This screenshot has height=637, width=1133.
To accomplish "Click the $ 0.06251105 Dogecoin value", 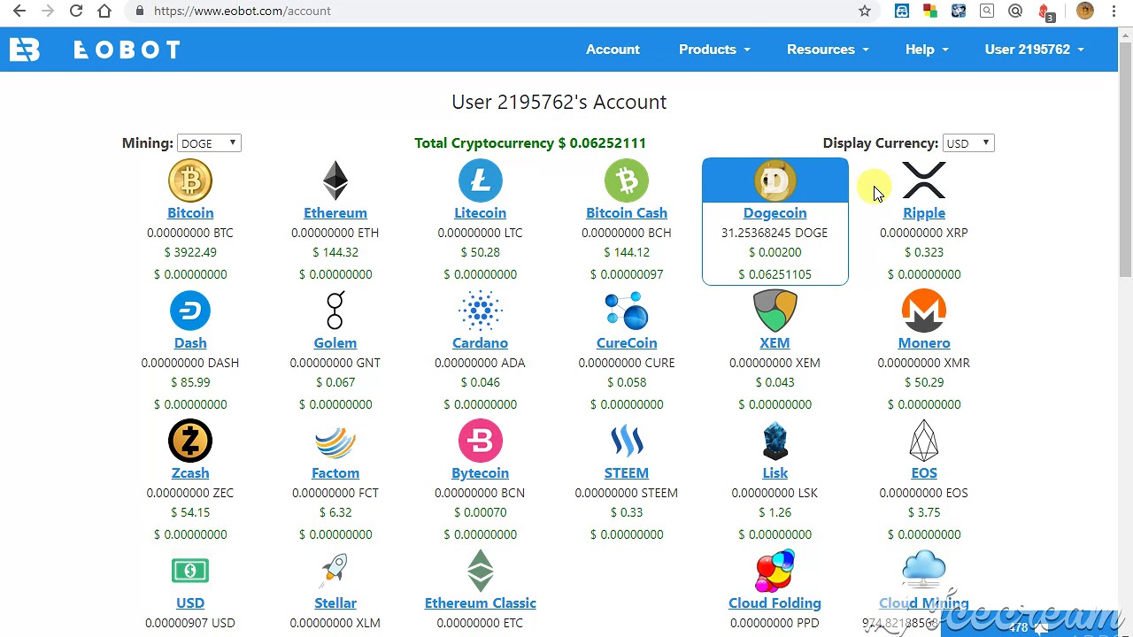I will pos(775,274).
